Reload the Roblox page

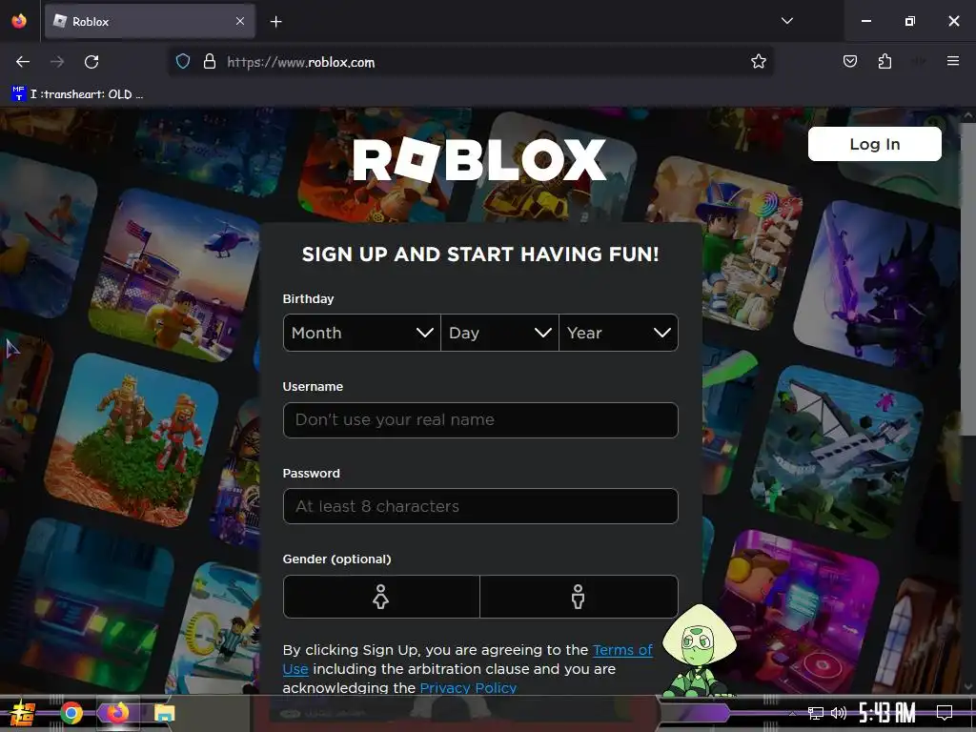91,62
